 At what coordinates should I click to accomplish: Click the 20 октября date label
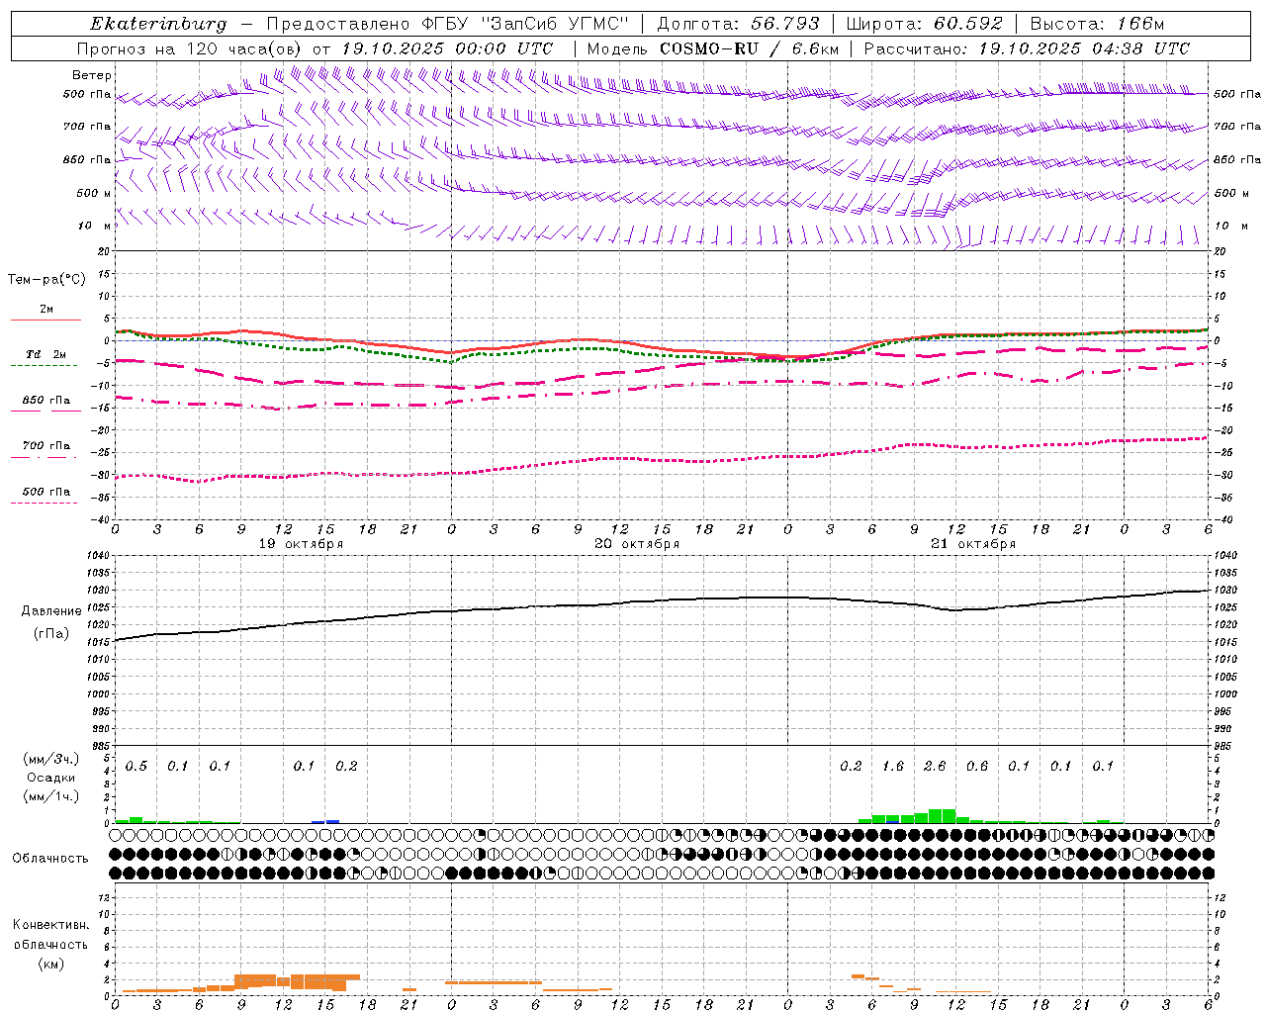637,544
